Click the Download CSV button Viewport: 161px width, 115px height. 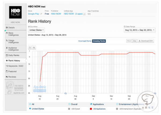pos(146,41)
